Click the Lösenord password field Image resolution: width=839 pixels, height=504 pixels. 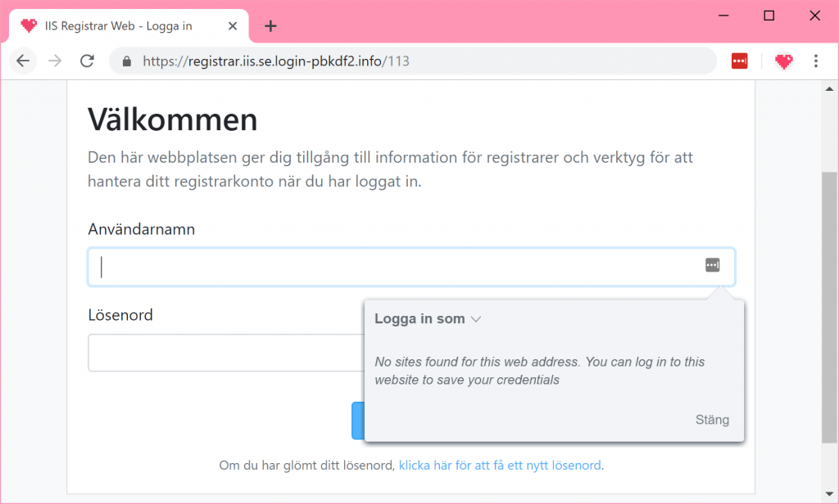[x=226, y=353]
